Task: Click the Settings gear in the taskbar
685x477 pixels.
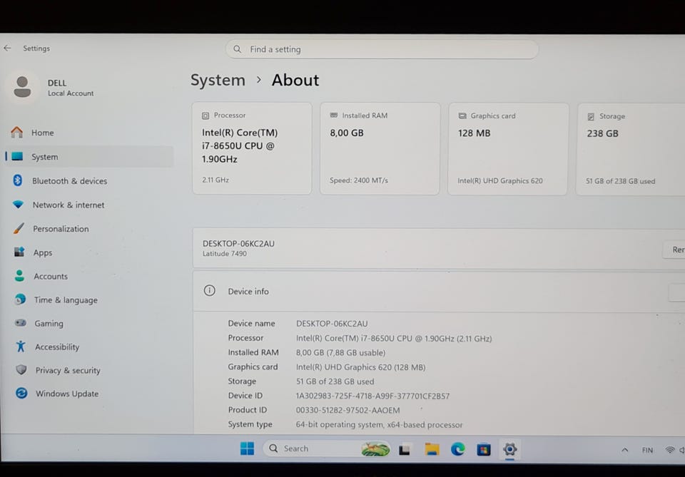Action: (509, 449)
